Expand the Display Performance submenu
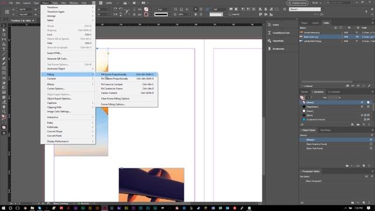Viewport: 375px width, 211px height. (68, 141)
